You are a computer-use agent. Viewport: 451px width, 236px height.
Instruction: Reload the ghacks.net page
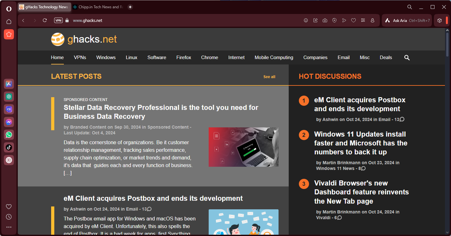point(45,20)
